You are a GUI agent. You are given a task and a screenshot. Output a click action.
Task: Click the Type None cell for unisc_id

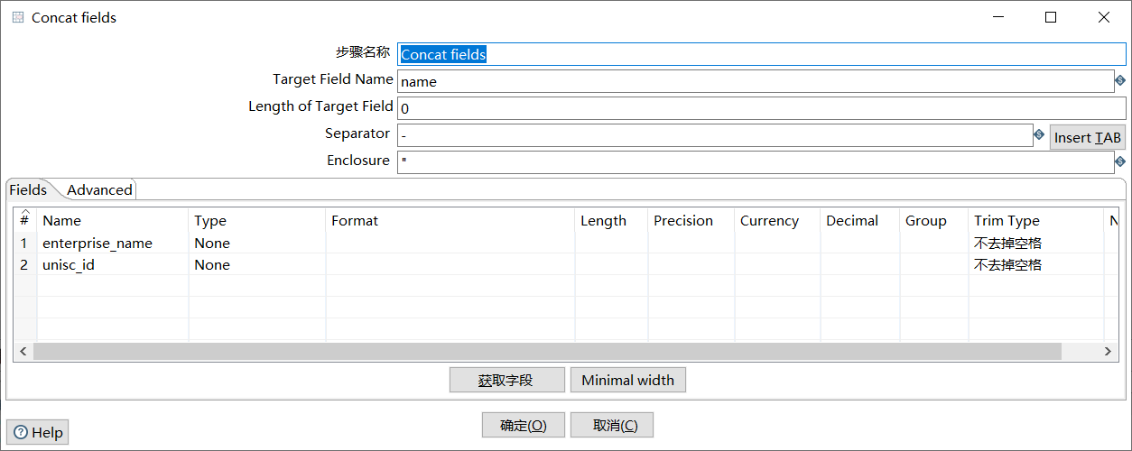[257, 265]
